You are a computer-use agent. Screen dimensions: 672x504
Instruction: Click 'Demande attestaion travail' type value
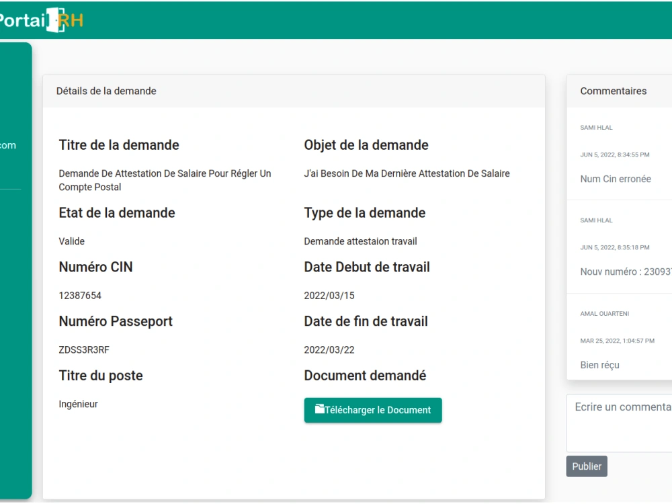pos(360,241)
